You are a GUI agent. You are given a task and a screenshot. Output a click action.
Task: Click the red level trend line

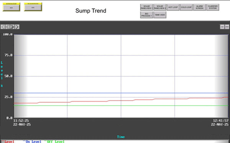coord(121,100)
